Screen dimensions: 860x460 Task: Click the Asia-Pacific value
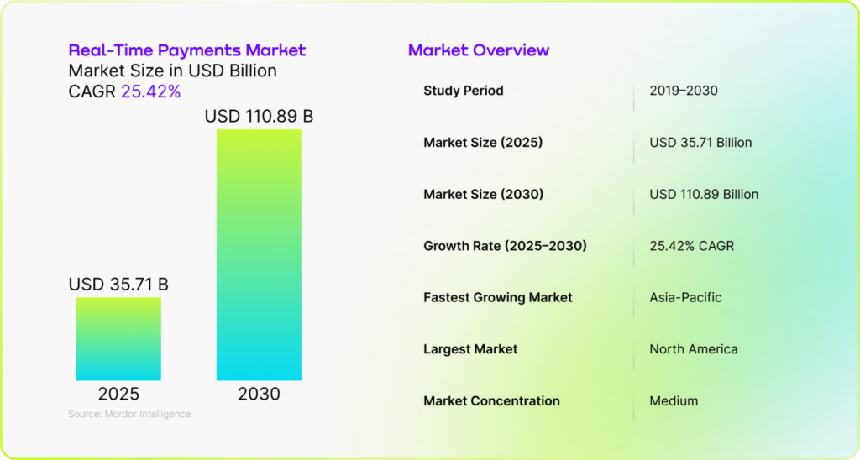[x=685, y=297]
